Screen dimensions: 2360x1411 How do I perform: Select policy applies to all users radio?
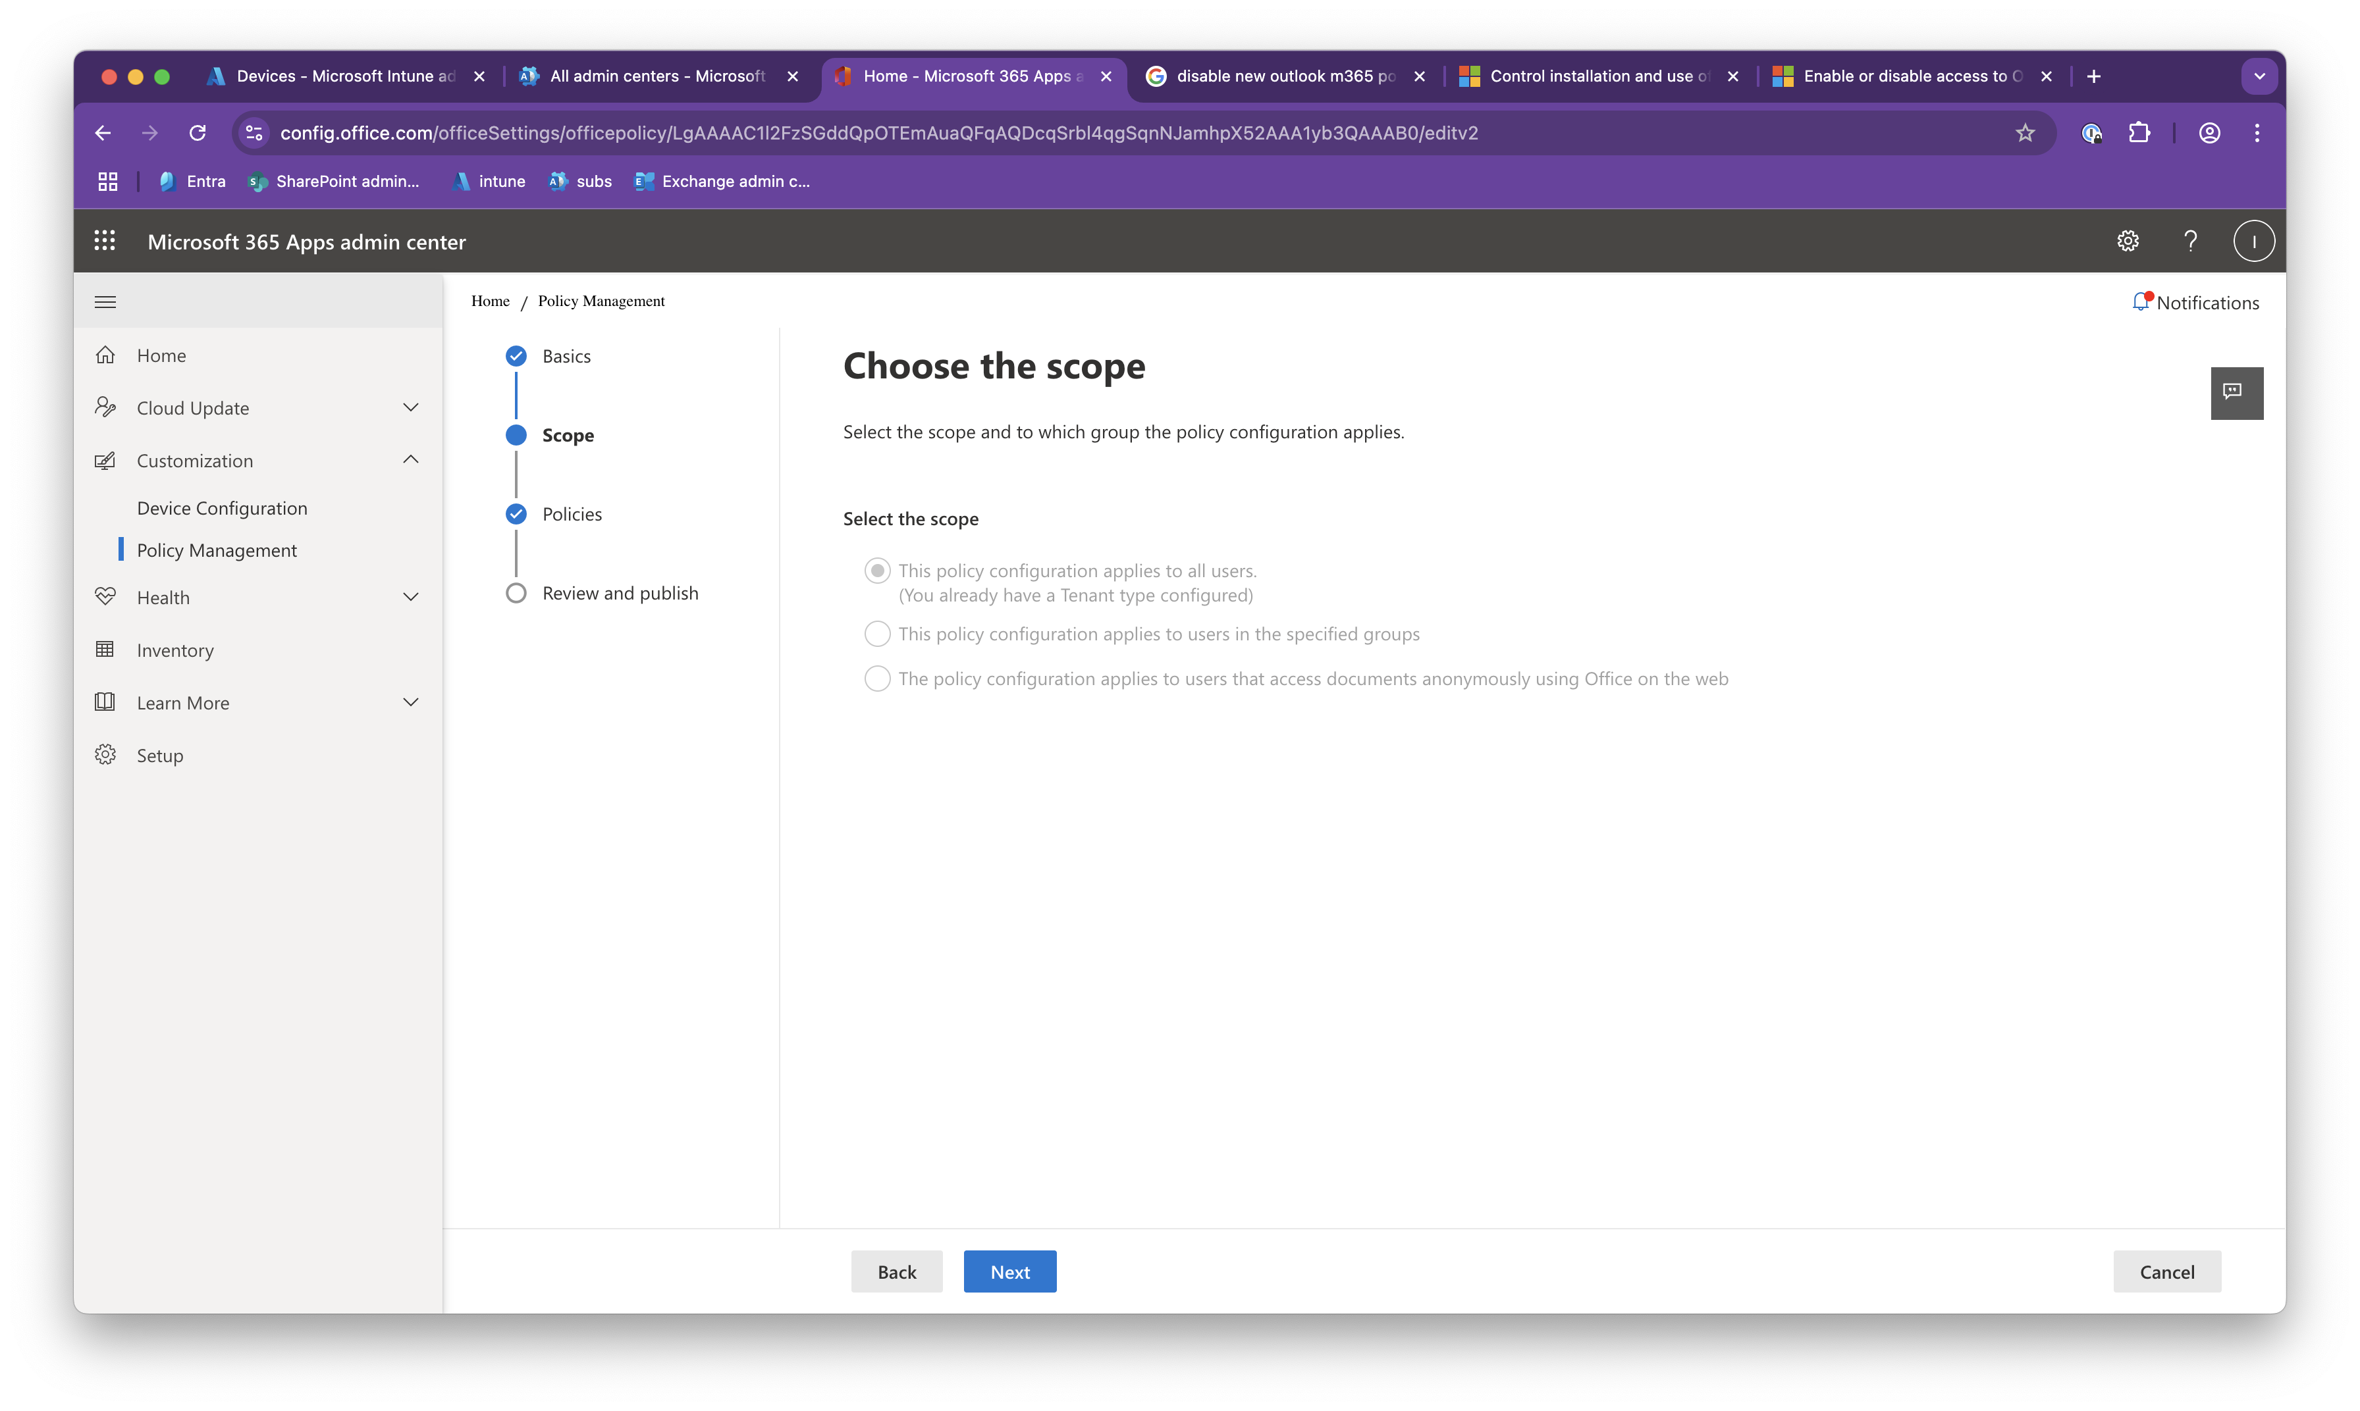[877, 571]
